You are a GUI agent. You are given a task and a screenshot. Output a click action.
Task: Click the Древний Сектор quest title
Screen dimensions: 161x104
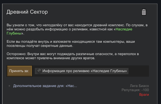[x=27, y=12]
